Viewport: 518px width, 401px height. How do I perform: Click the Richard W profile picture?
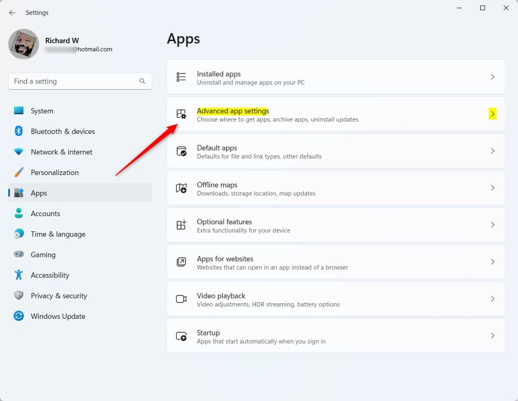coord(24,44)
